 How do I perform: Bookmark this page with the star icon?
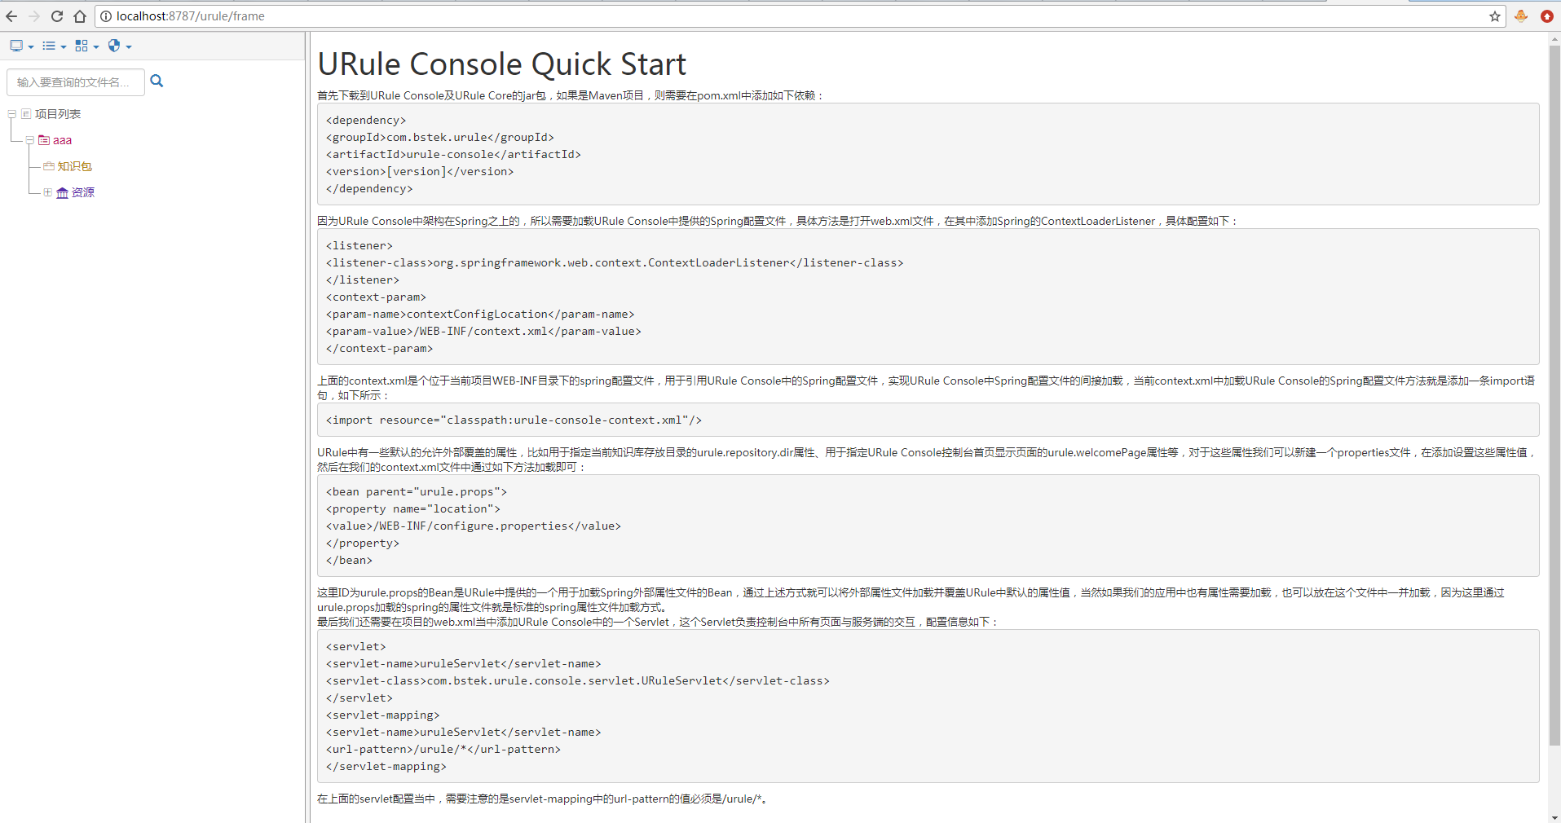(1495, 16)
